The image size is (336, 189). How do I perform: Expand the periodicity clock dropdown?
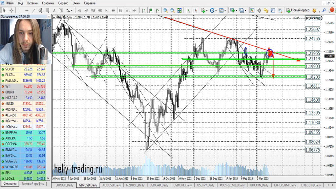click(213, 10)
